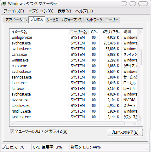Select the wininit.exe process
The height and width of the screenshot is (152, 151).
(x=74, y=60)
